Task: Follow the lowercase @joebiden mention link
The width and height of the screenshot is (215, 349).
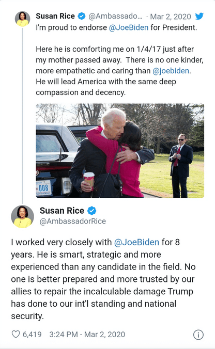Action: pyautogui.click(x=171, y=71)
